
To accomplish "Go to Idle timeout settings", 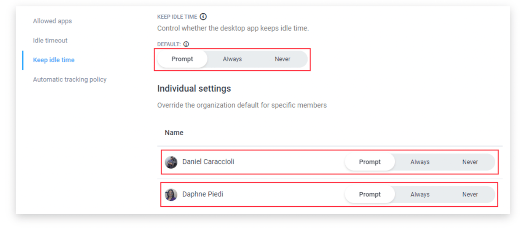I will [50, 41].
